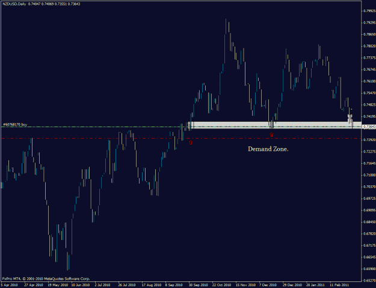Select the red arrow below the Demand Zone's left end

click(190, 142)
